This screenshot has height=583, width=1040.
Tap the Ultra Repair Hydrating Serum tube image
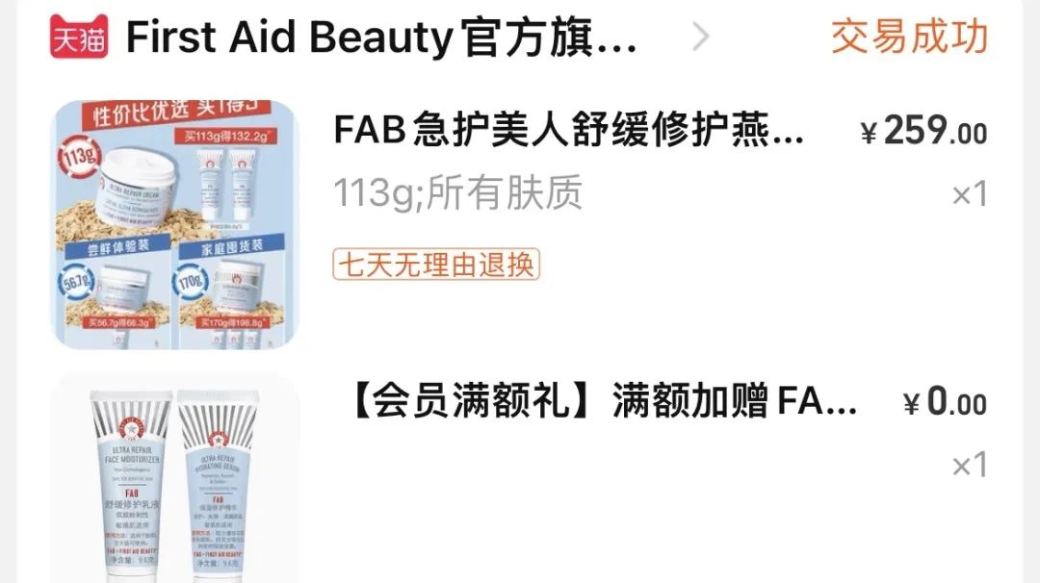click(x=219, y=487)
